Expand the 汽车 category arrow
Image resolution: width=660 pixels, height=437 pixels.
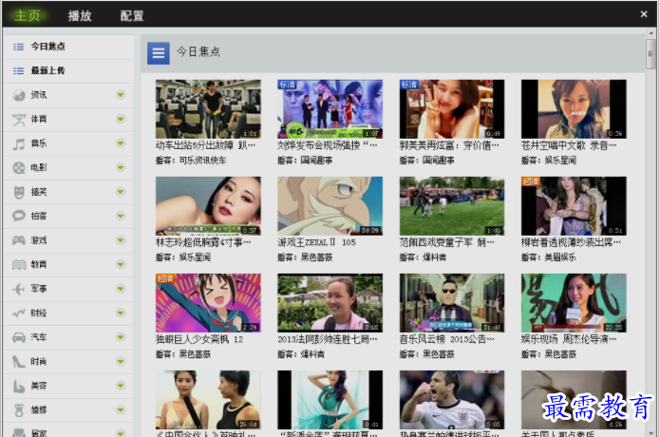tap(121, 337)
